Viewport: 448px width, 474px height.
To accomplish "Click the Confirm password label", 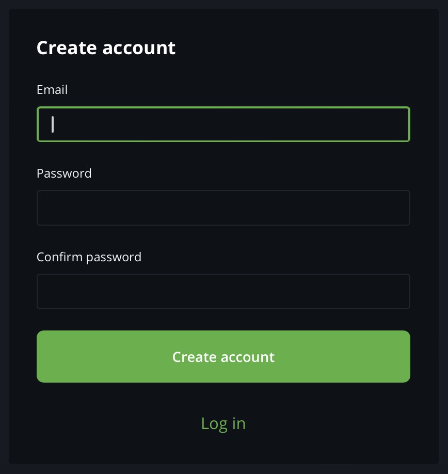I will (x=89, y=257).
